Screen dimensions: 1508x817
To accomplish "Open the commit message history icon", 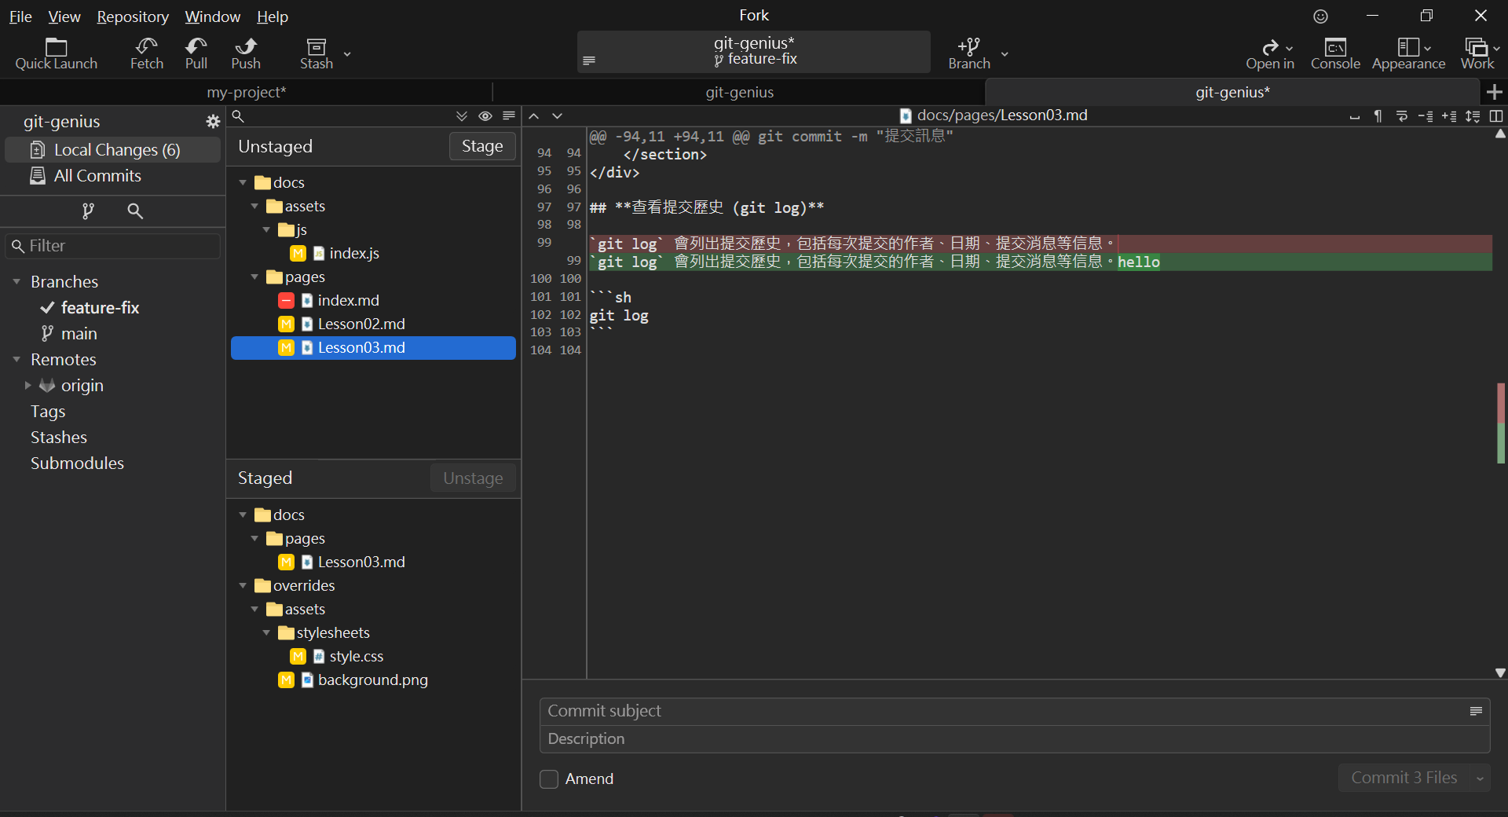I will (1476, 711).
